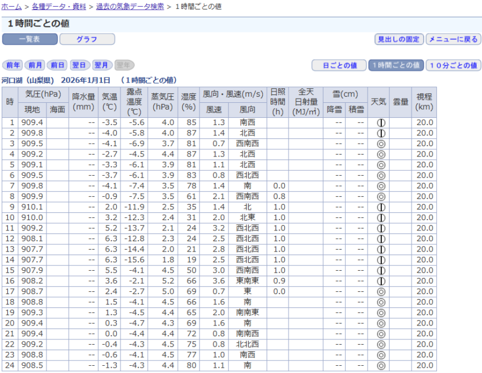The height and width of the screenshot is (373, 482).
Task: Switch to the 一覧表 view tab
Action: tap(30, 39)
